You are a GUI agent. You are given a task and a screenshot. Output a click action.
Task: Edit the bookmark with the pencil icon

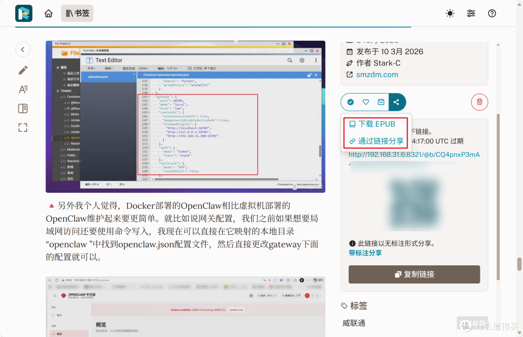point(23,70)
